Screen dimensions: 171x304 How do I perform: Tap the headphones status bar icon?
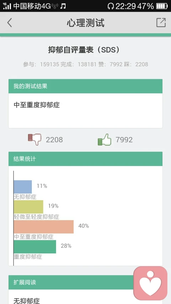coord(110,6)
